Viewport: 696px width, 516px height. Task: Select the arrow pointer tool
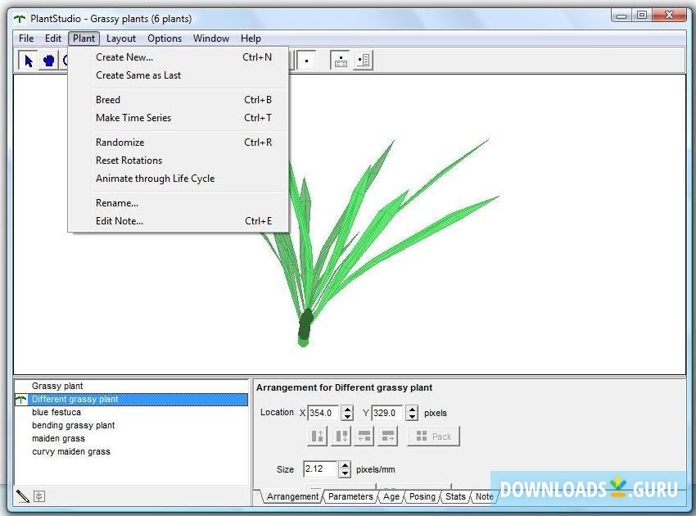[x=29, y=61]
